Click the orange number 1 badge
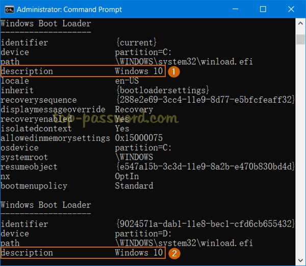 [173, 72]
